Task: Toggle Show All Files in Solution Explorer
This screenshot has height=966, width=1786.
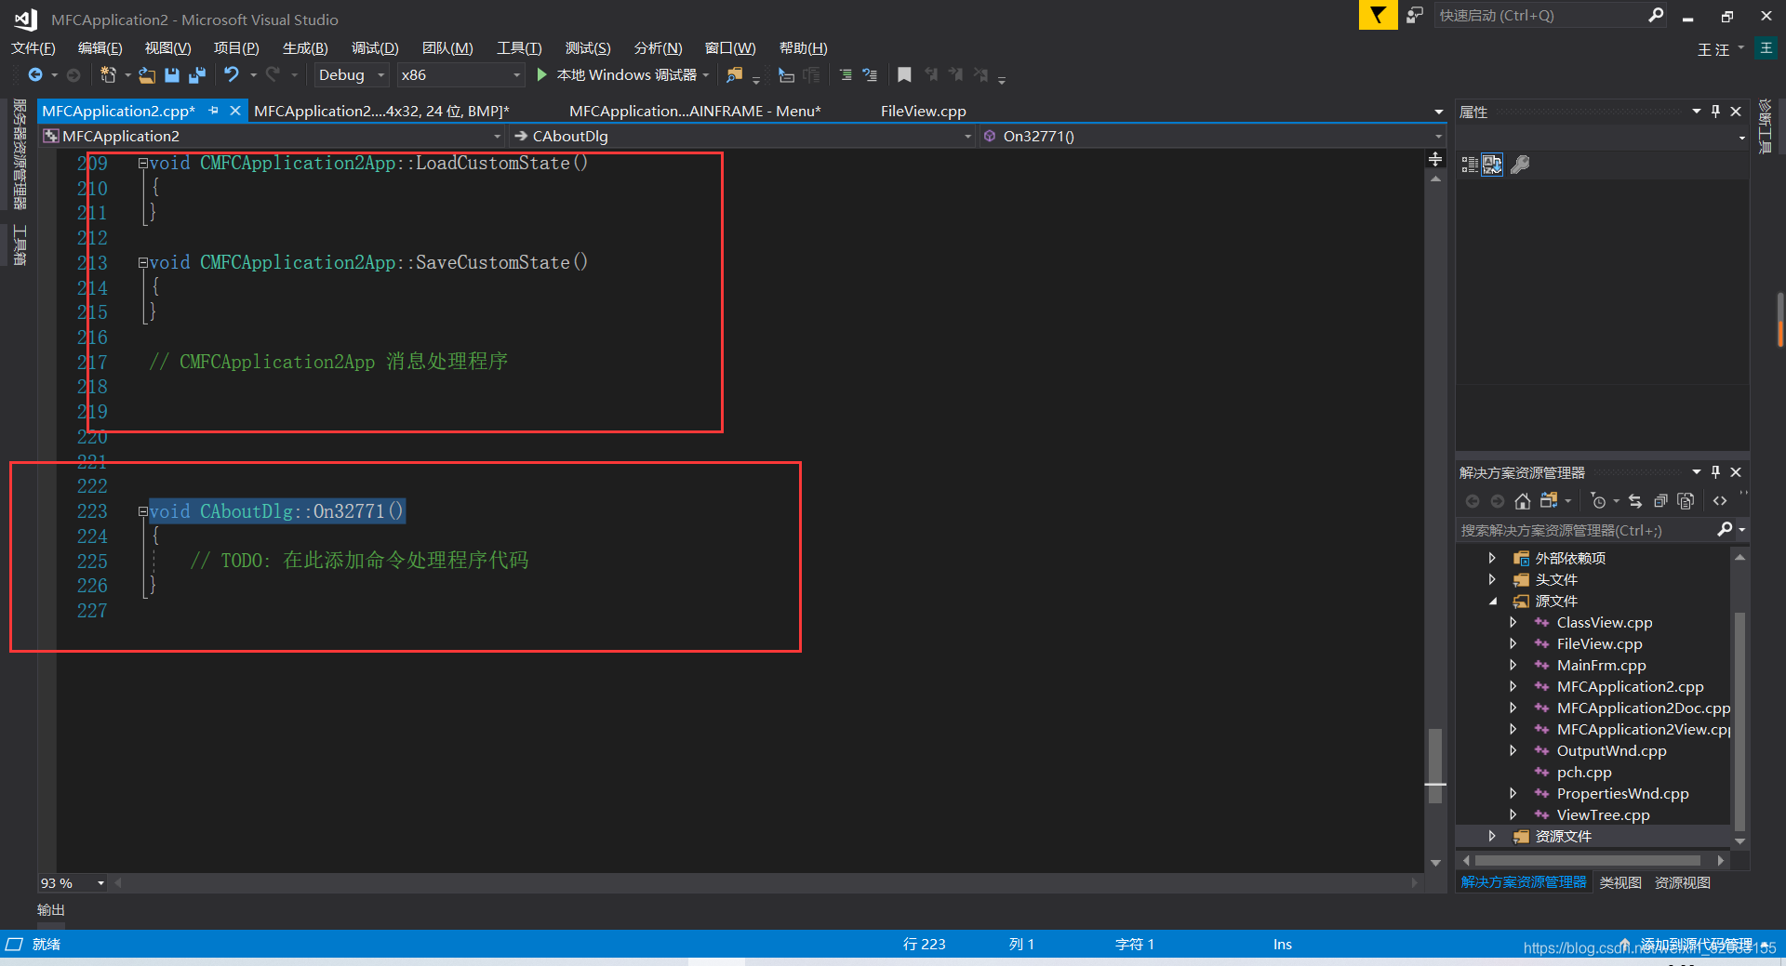Action: pyautogui.click(x=1686, y=501)
